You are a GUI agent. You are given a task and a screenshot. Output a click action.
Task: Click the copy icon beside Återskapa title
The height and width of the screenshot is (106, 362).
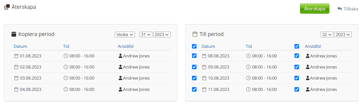7,7
